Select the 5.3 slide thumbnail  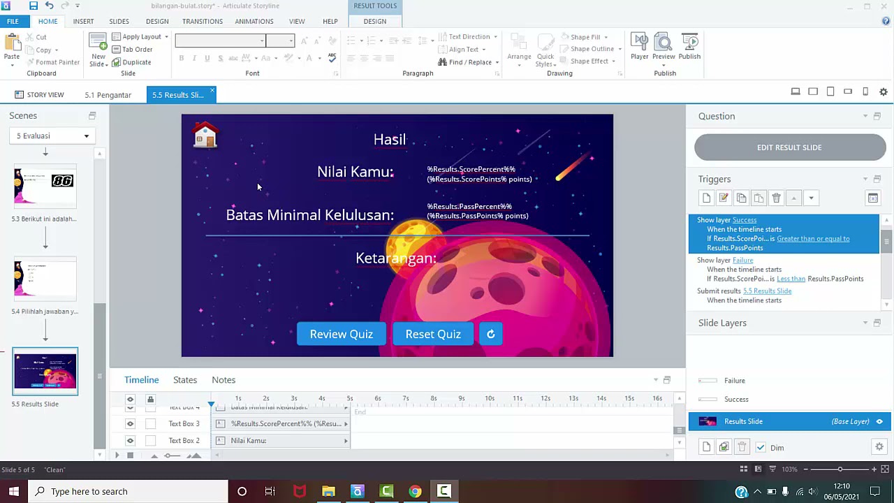click(x=45, y=188)
